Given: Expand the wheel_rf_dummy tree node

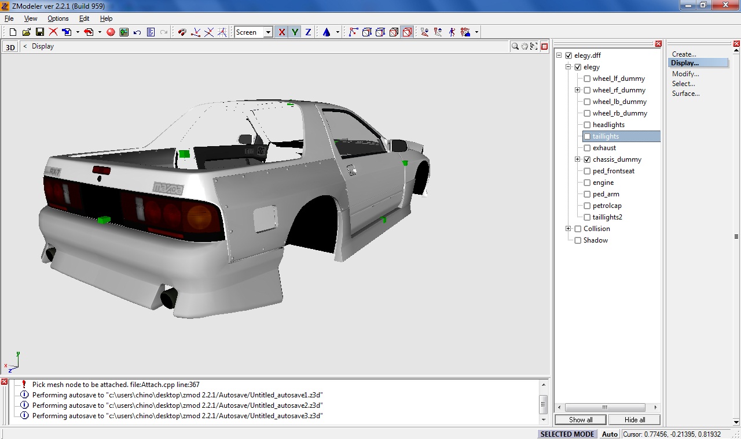Looking at the screenshot, I should (x=578, y=90).
